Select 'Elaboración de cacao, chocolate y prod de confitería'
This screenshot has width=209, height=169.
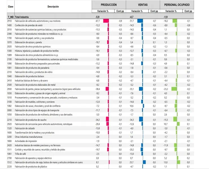38,106
